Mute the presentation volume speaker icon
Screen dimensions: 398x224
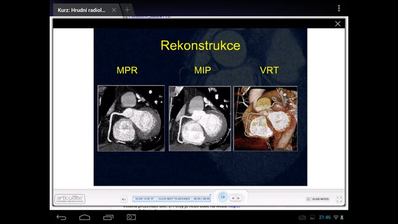click(124, 199)
